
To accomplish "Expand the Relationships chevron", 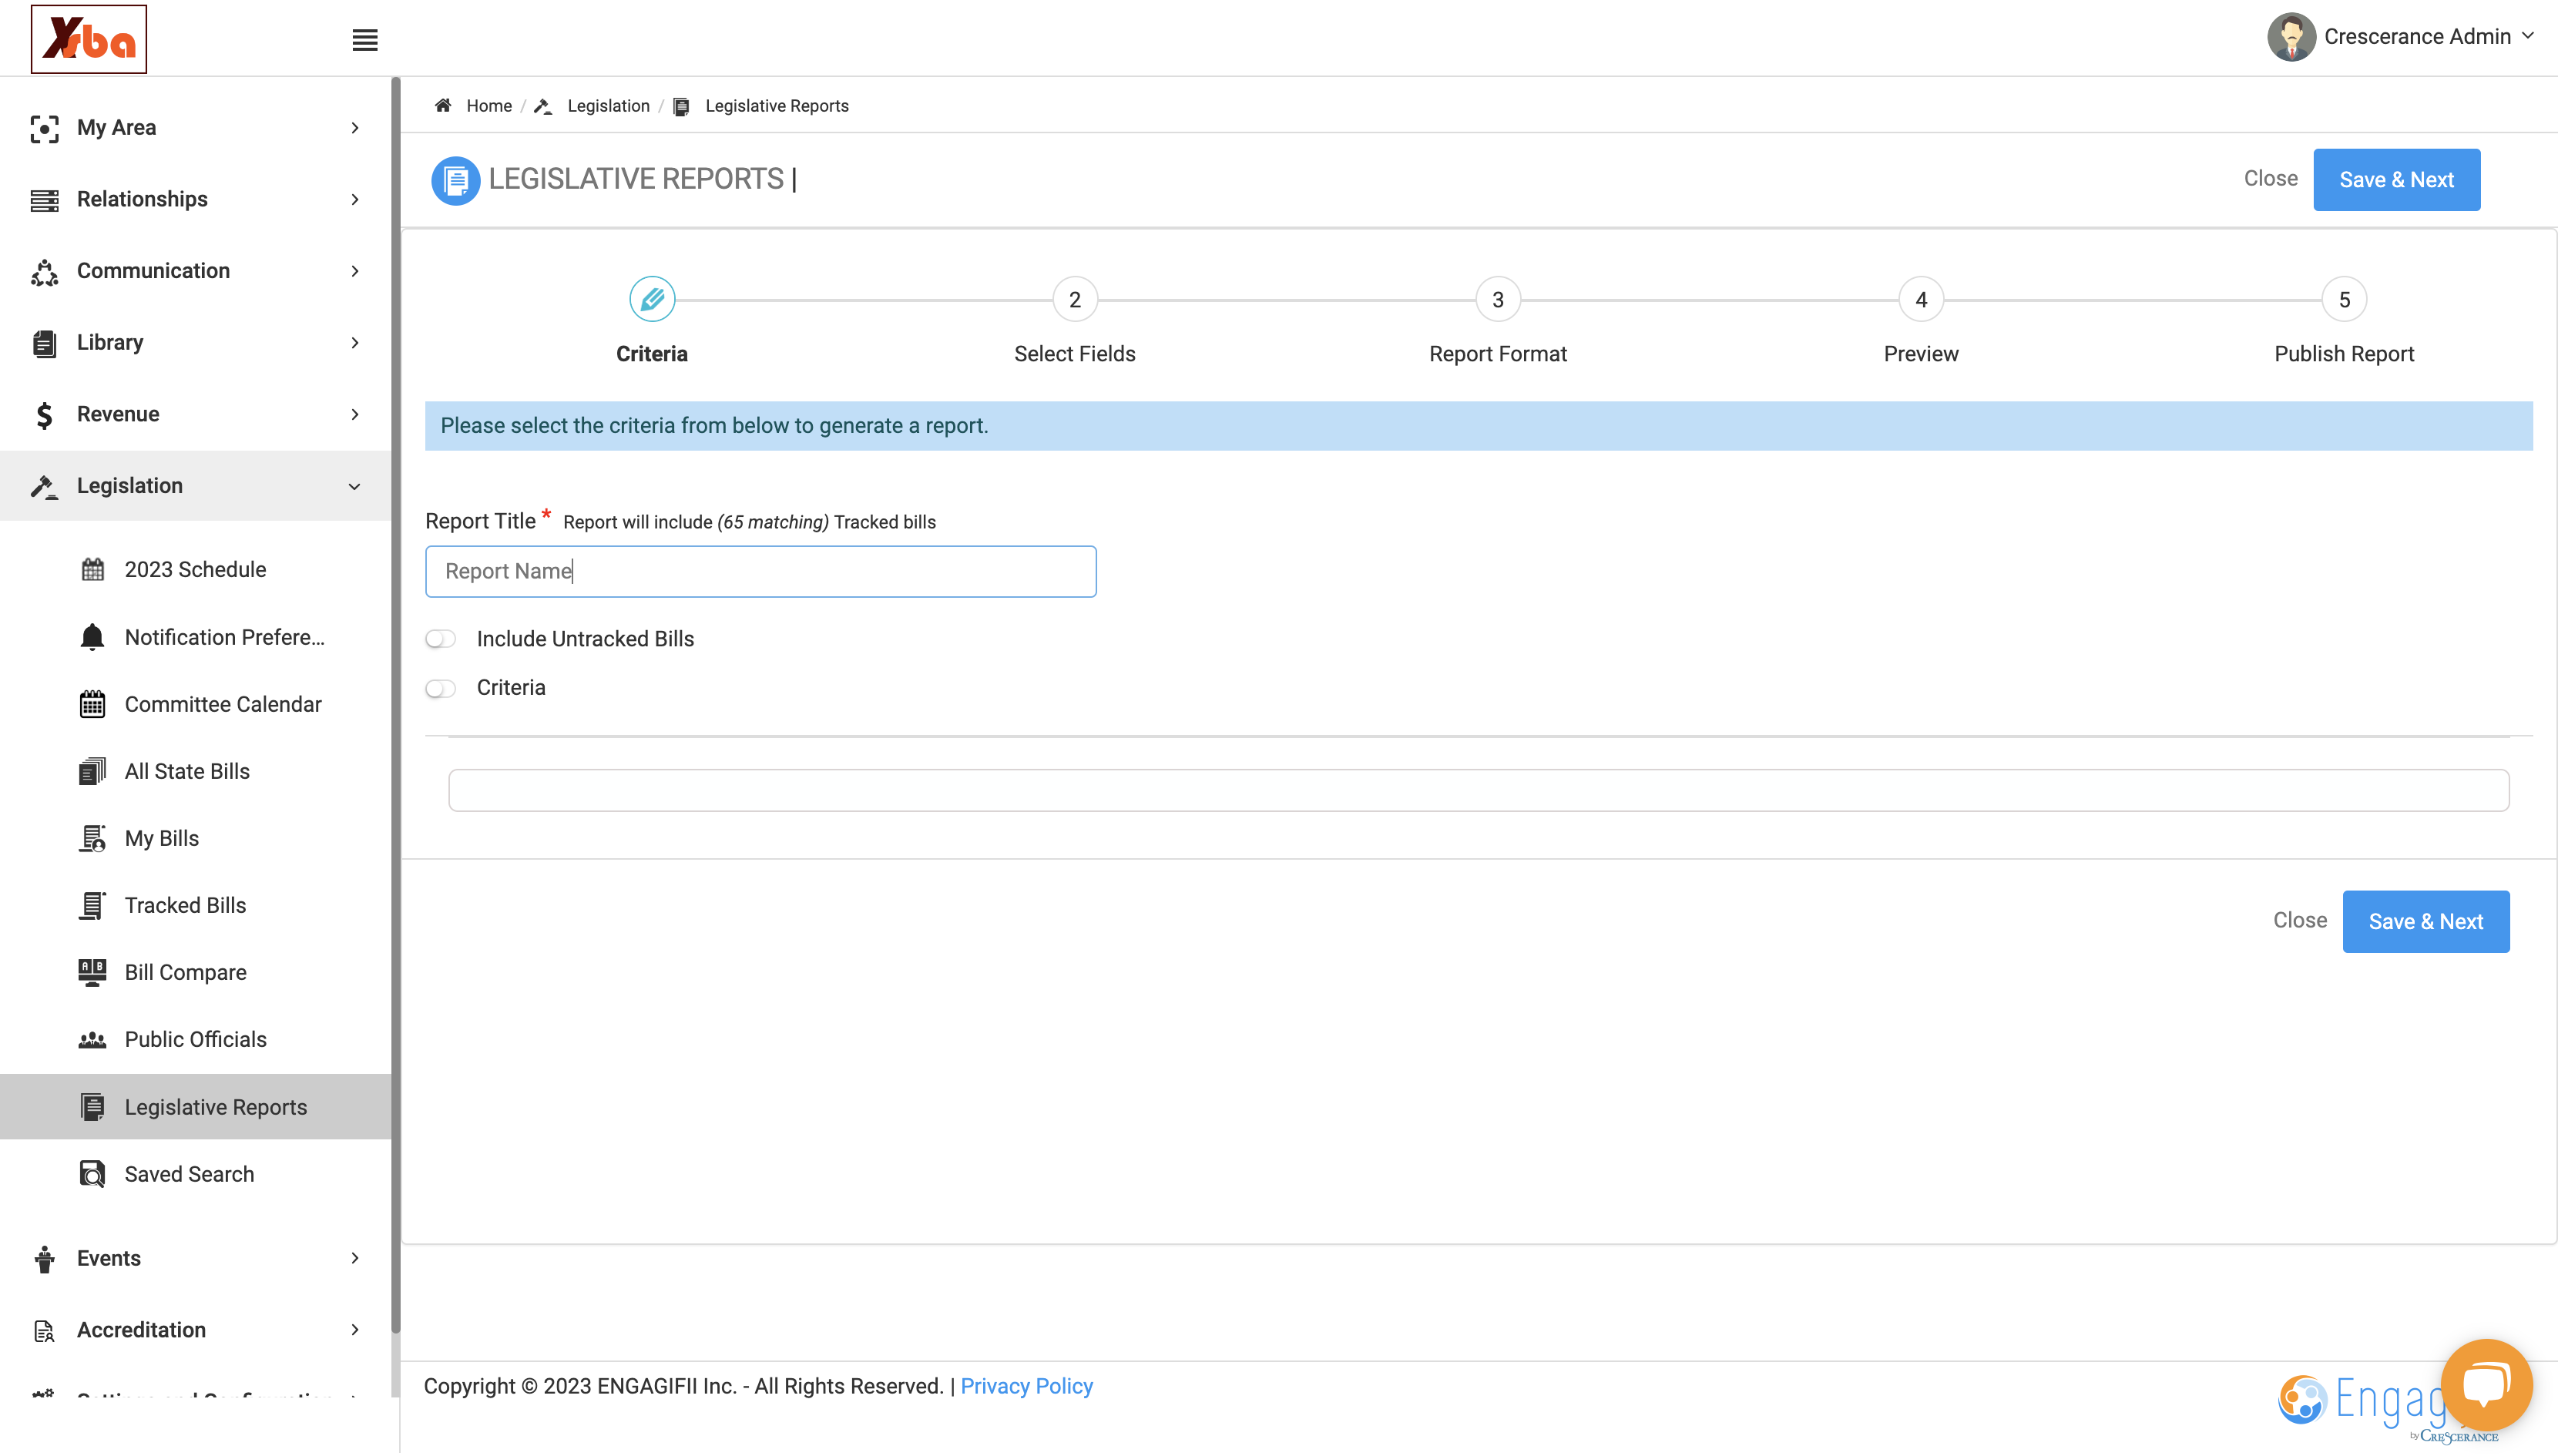I will pyautogui.click(x=355, y=200).
